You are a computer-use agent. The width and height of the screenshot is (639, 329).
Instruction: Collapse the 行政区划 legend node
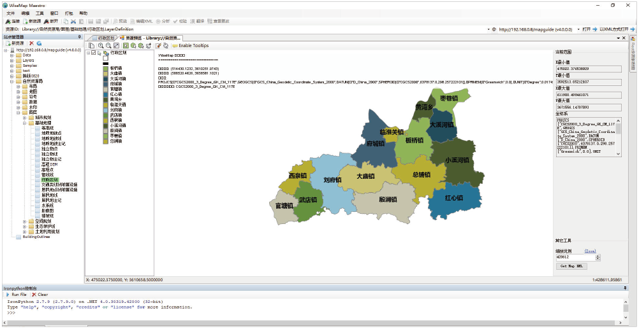(88, 53)
